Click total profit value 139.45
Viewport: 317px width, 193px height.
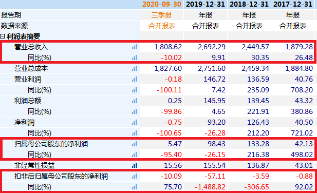click(258, 101)
